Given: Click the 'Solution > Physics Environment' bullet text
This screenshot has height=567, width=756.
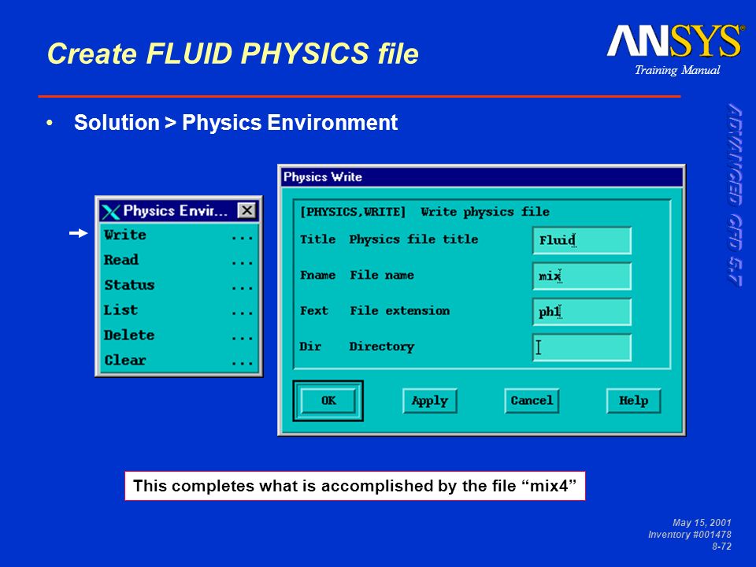Looking at the screenshot, I should click(x=235, y=123).
